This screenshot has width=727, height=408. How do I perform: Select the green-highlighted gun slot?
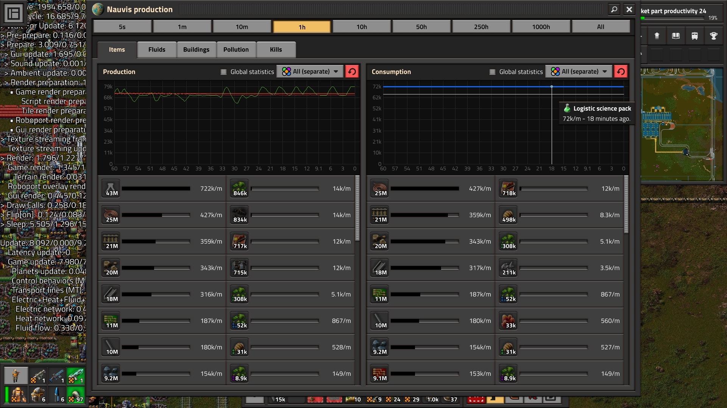pos(76,375)
